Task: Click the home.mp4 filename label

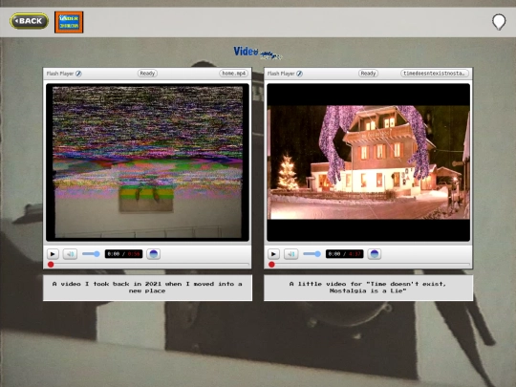Action: 234,74
